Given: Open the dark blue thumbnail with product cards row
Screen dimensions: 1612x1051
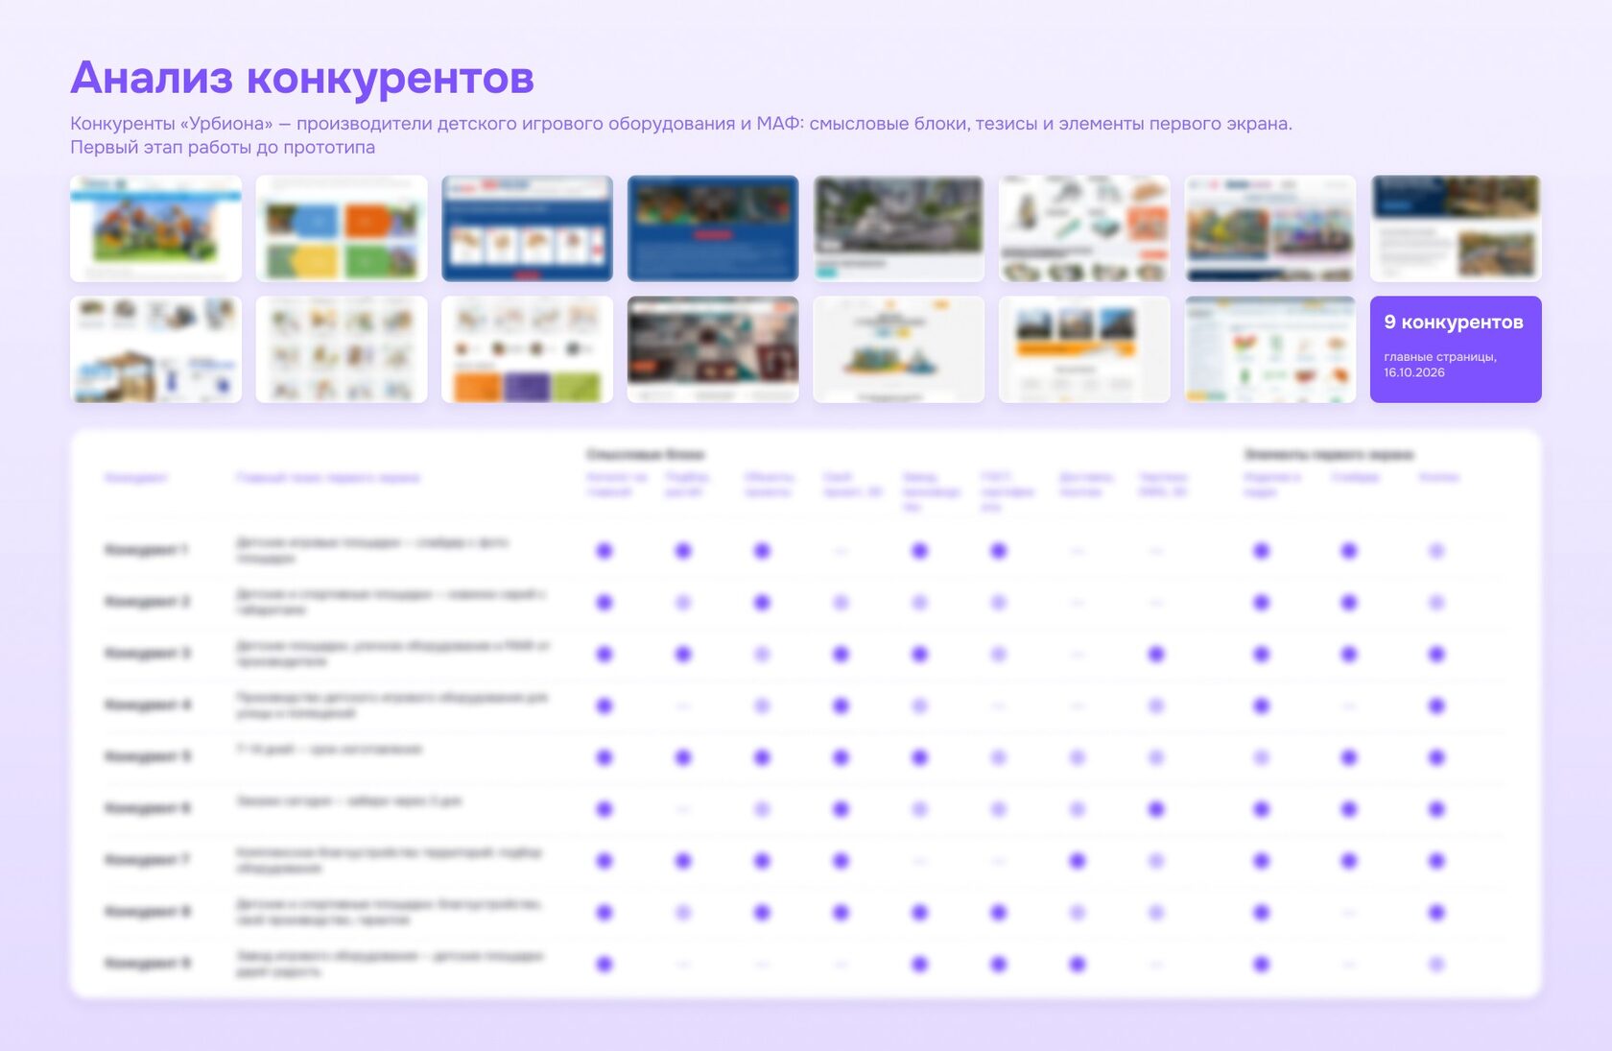Looking at the screenshot, I should [527, 228].
